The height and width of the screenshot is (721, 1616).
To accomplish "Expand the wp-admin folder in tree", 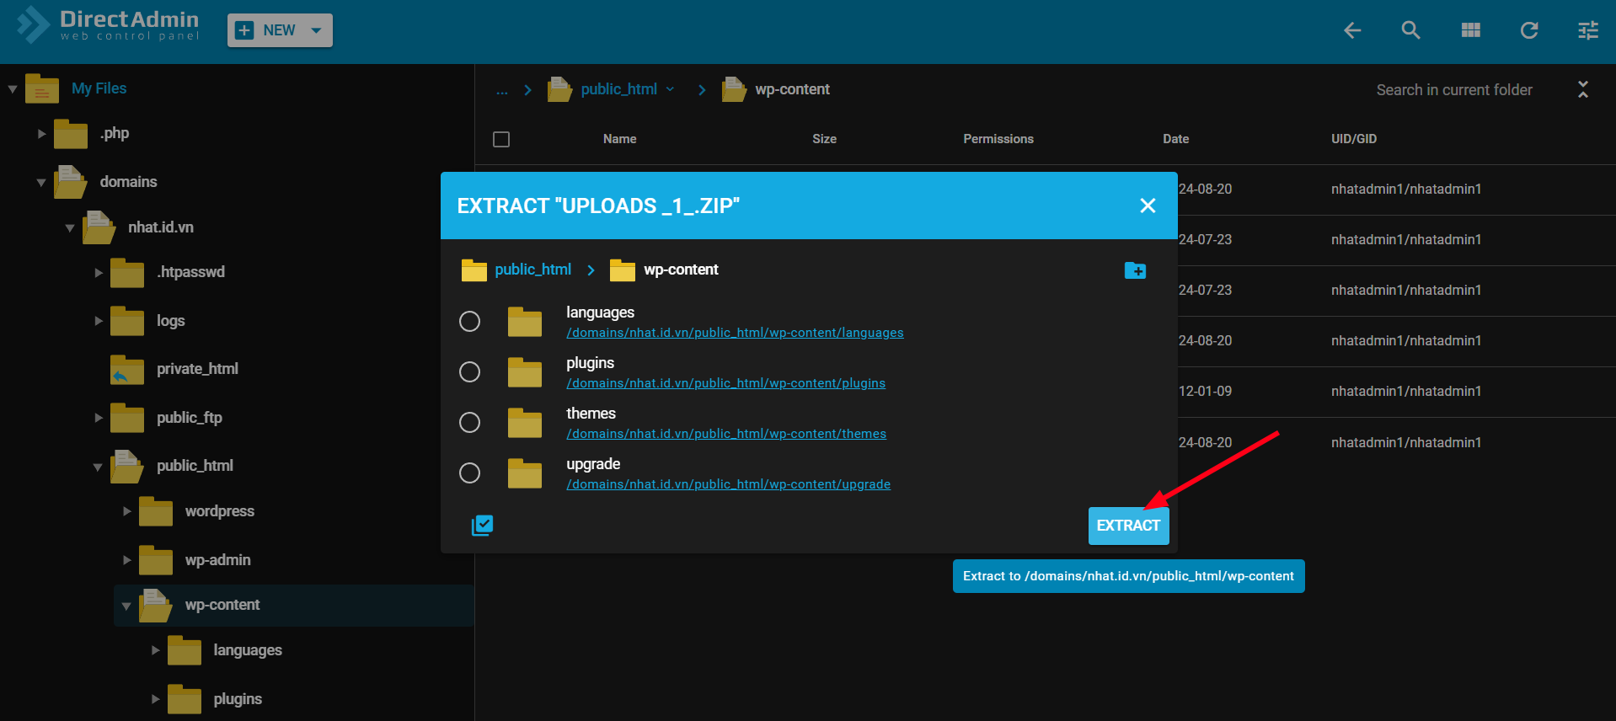I will pyautogui.click(x=127, y=560).
